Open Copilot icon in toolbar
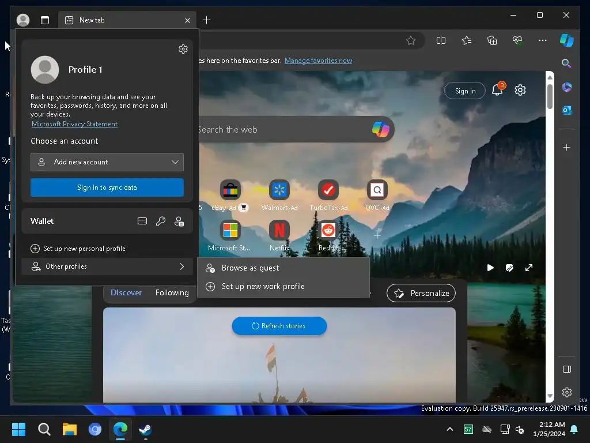Screen dimensions: 590x443 click(x=567, y=40)
